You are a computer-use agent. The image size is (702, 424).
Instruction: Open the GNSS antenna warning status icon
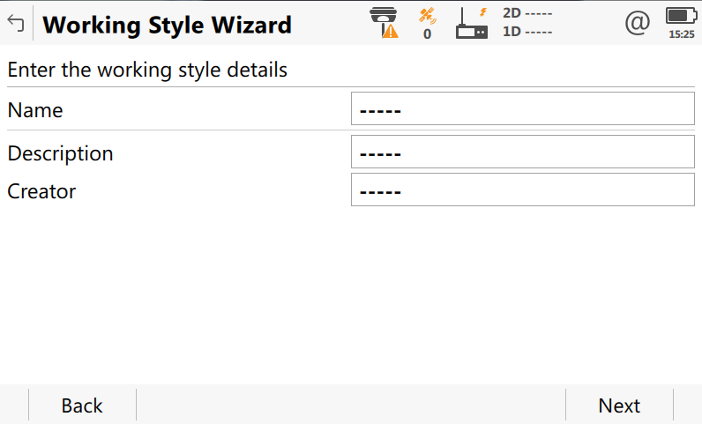(x=385, y=22)
